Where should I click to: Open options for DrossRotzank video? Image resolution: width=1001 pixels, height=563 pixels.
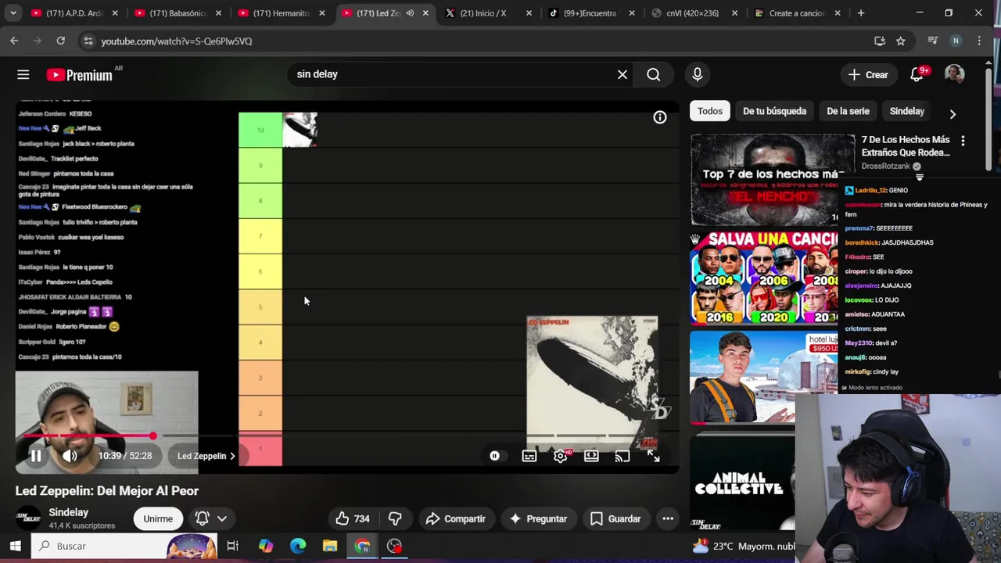point(963,141)
